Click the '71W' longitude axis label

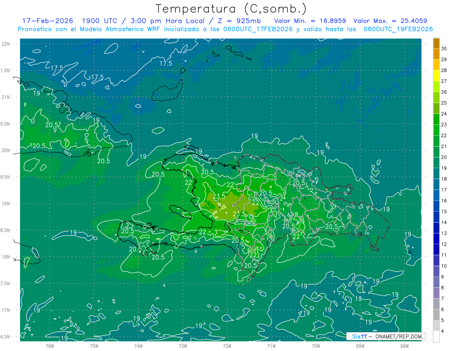271,346
